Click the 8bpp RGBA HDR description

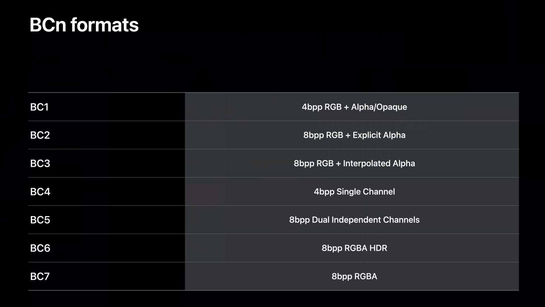click(x=354, y=248)
